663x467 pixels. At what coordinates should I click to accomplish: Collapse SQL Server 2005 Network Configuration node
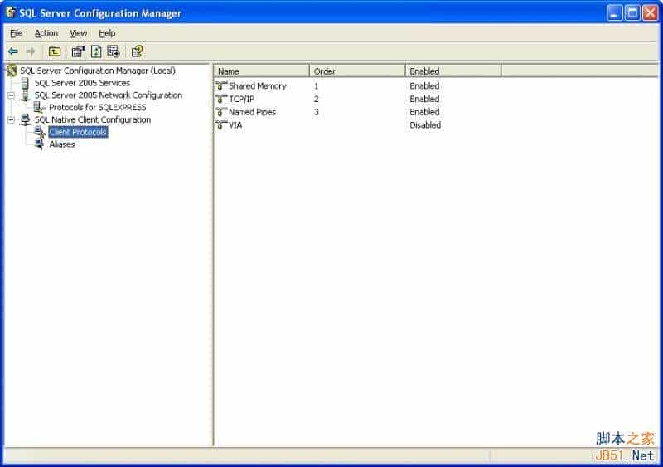coord(12,95)
